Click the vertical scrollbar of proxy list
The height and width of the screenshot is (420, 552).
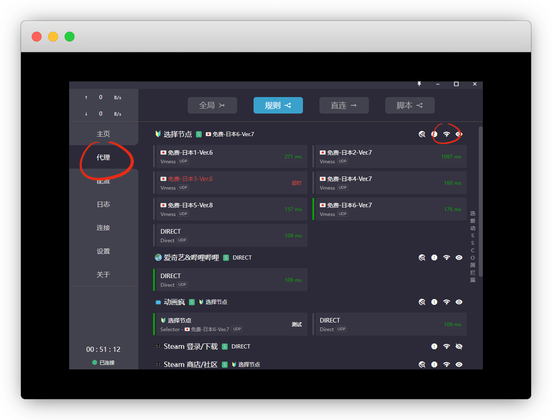point(480,202)
